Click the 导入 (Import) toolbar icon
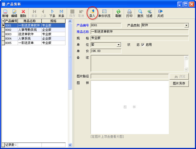Screen dimensions: 196x149 (x=92, y=13)
